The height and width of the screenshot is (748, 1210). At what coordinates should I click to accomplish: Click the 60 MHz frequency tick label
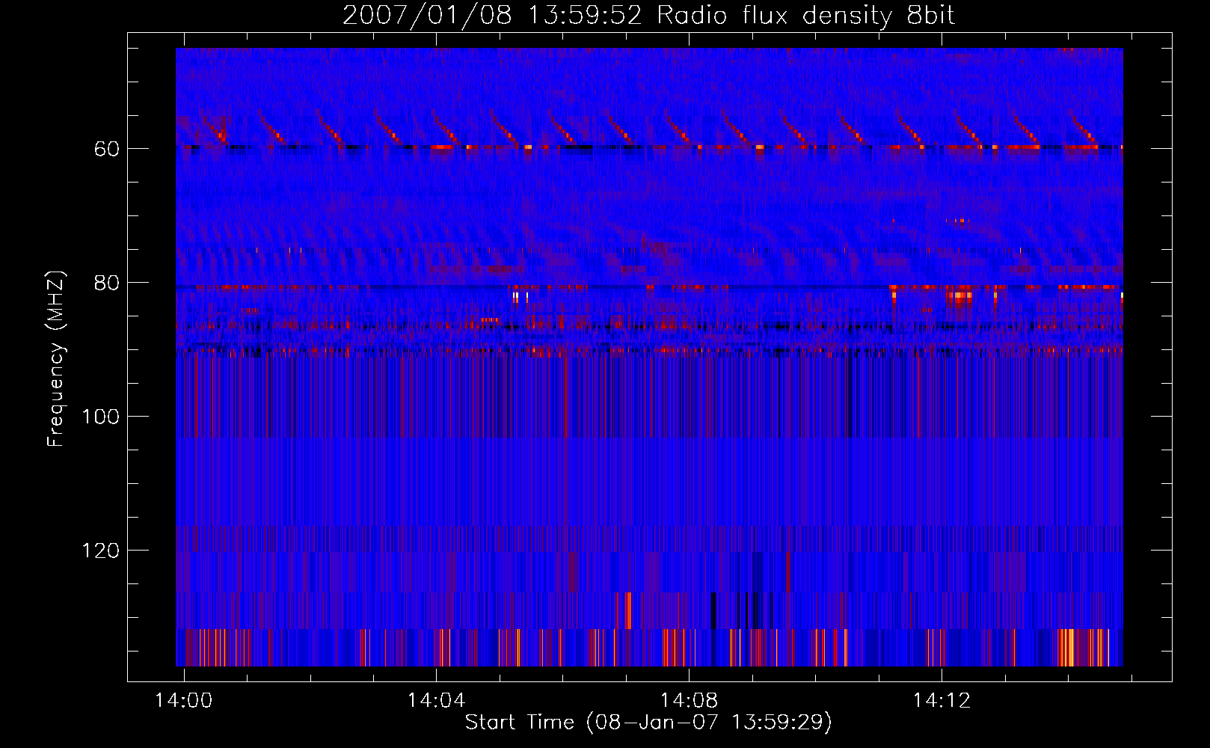107,149
